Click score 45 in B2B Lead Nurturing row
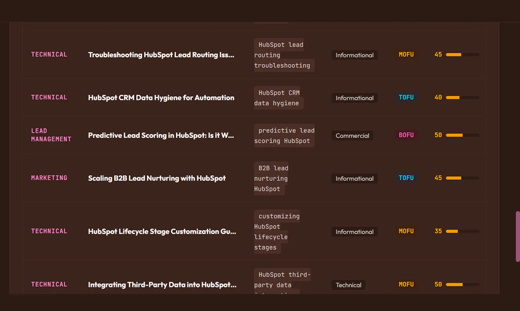Viewport: 520px width, 311px height. coord(438,178)
